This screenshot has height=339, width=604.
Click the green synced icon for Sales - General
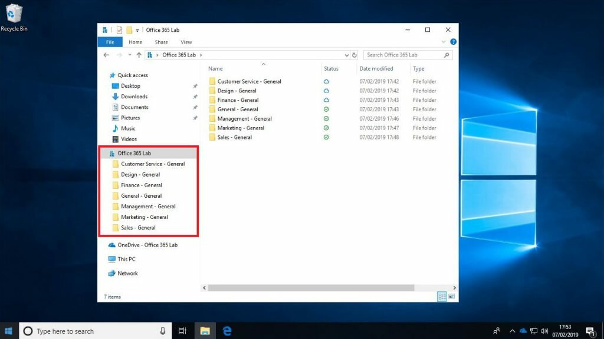click(326, 138)
